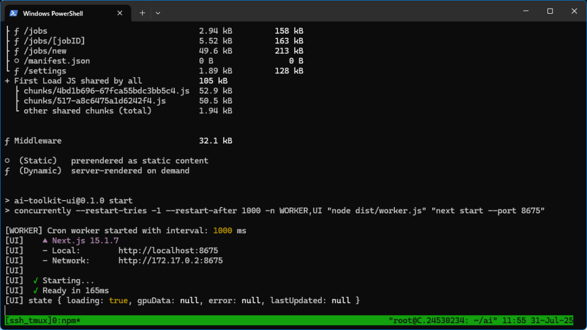This screenshot has width=587, height=330.
Task: Click the 'First Load JS shared by all' text
Action: tap(78, 81)
